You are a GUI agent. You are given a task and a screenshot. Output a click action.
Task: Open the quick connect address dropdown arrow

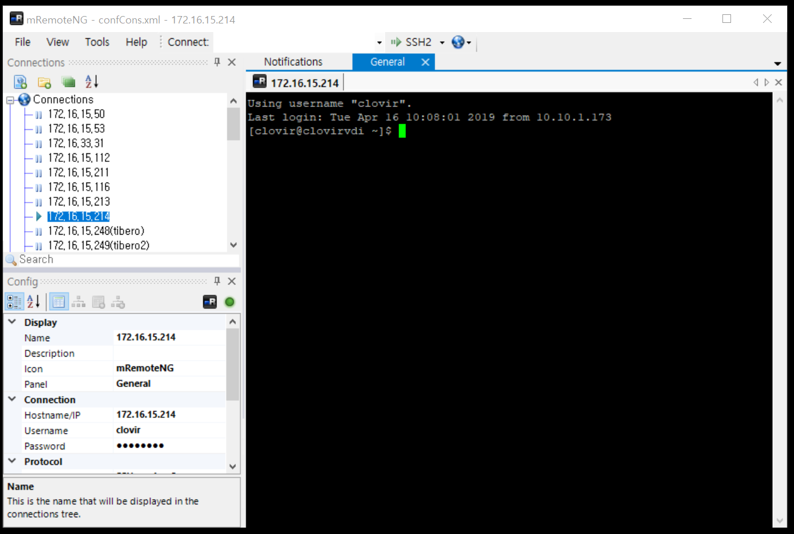[379, 42]
